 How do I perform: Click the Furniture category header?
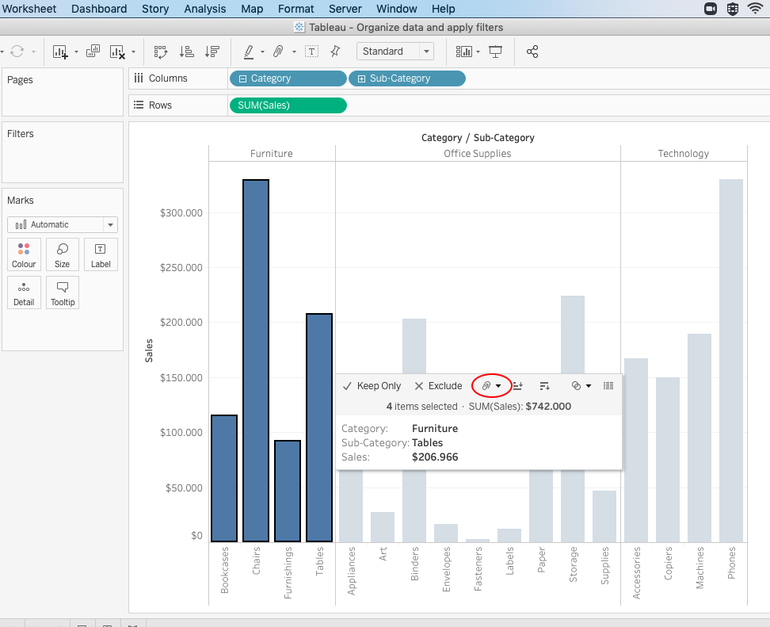272,153
